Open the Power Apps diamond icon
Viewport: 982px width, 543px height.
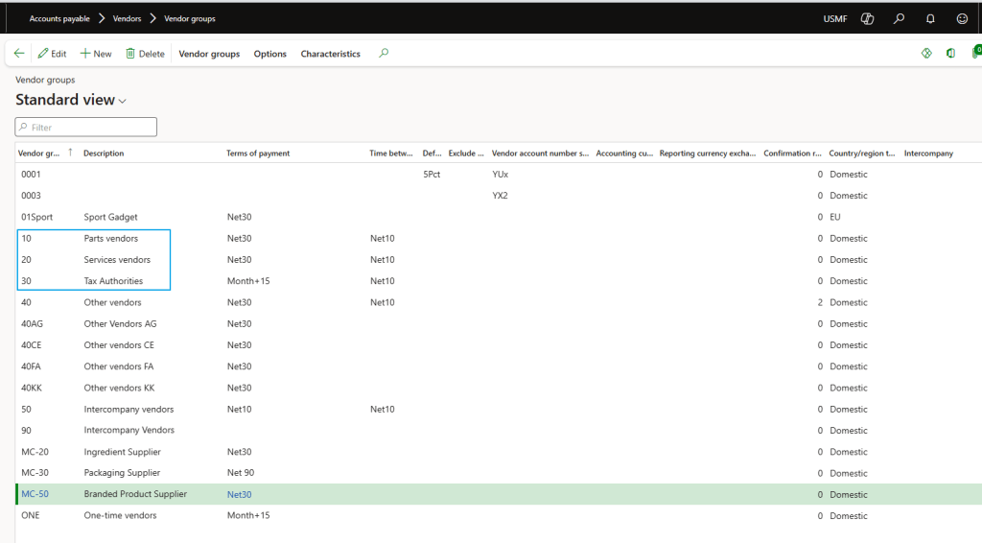pos(926,54)
